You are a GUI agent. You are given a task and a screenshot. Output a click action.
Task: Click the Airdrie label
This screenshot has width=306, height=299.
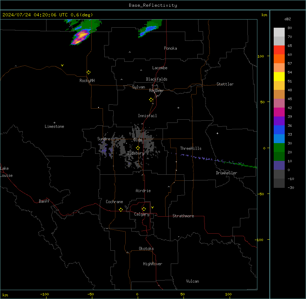[x=143, y=191]
